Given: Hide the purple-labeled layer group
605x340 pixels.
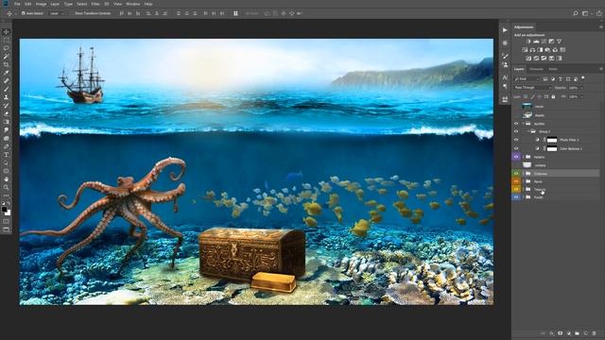Looking at the screenshot, I should tap(516, 157).
